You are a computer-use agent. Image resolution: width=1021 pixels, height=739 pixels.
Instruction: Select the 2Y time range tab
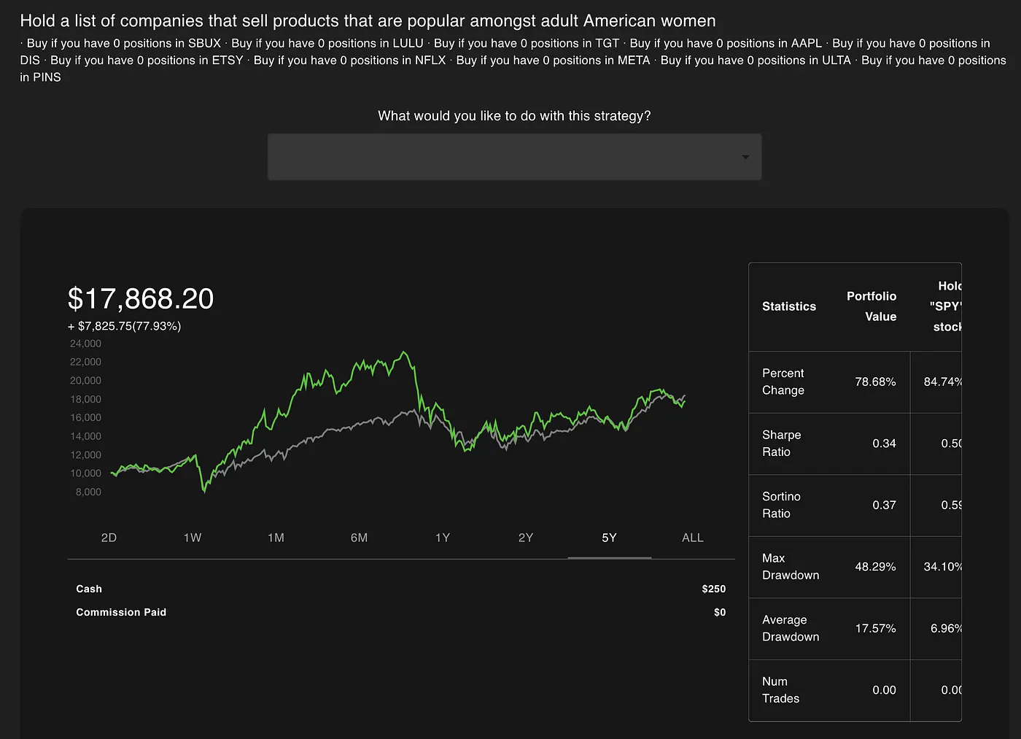click(x=526, y=538)
